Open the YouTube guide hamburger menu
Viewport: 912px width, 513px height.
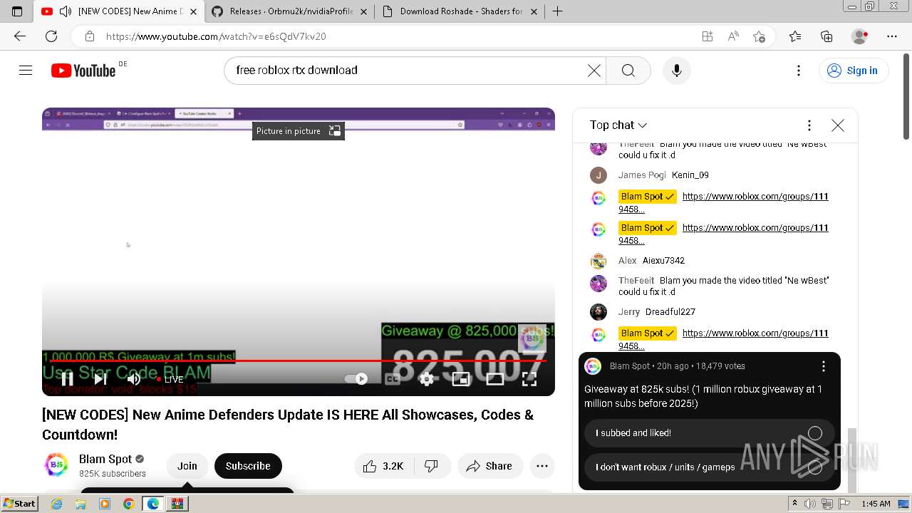point(26,70)
